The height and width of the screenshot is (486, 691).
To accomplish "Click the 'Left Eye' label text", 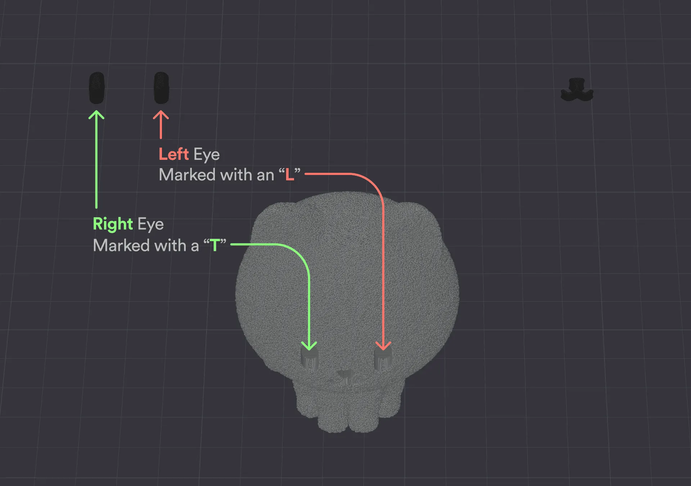I will click(189, 154).
